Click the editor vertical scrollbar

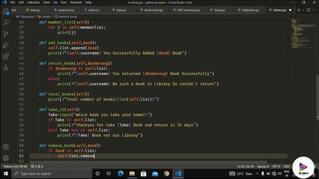coord(318,97)
